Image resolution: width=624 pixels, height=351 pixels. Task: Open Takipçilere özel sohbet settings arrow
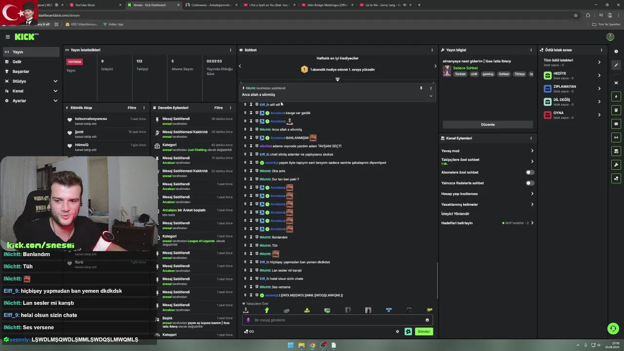tap(532, 161)
